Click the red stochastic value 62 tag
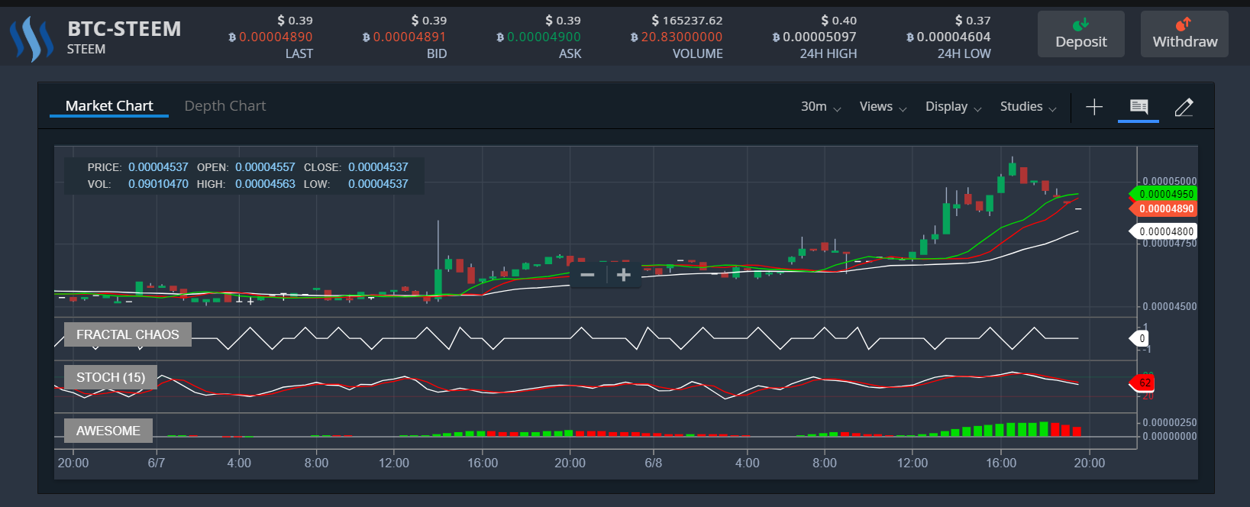 pyautogui.click(x=1142, y=383)
